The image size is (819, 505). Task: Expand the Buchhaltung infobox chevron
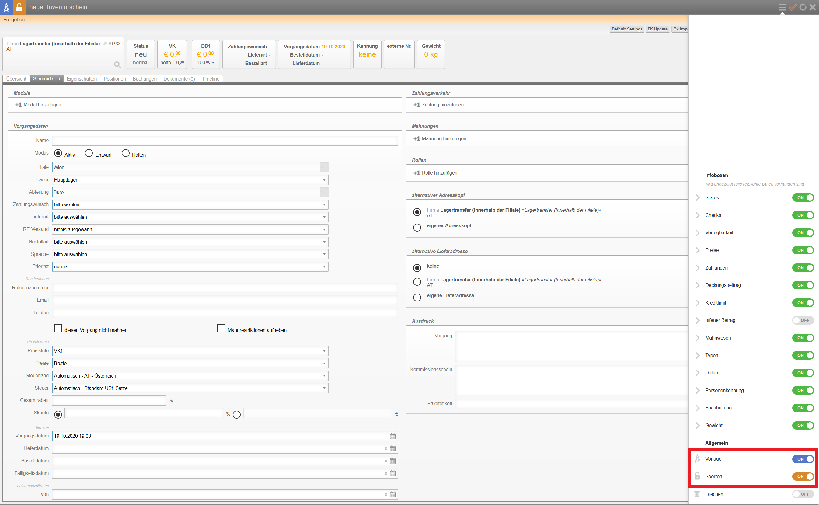pos(697,408)
